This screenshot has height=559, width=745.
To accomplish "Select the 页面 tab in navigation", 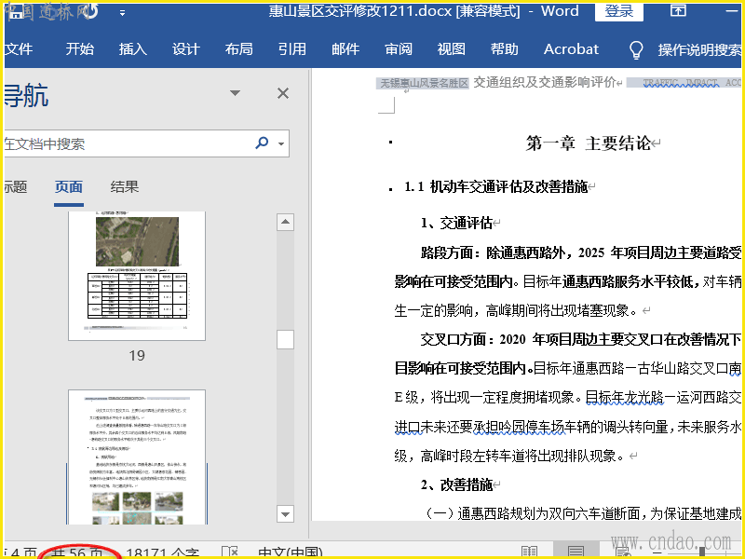I will point(69,186).
